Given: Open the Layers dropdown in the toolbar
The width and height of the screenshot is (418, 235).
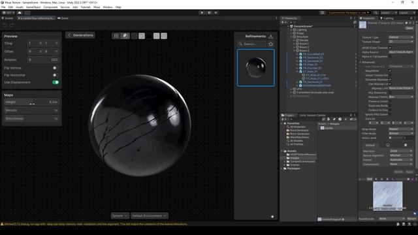Looking at the screenshot, I should (389, 12).
